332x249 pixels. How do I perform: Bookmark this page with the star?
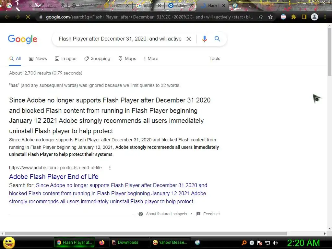point(270,17)
